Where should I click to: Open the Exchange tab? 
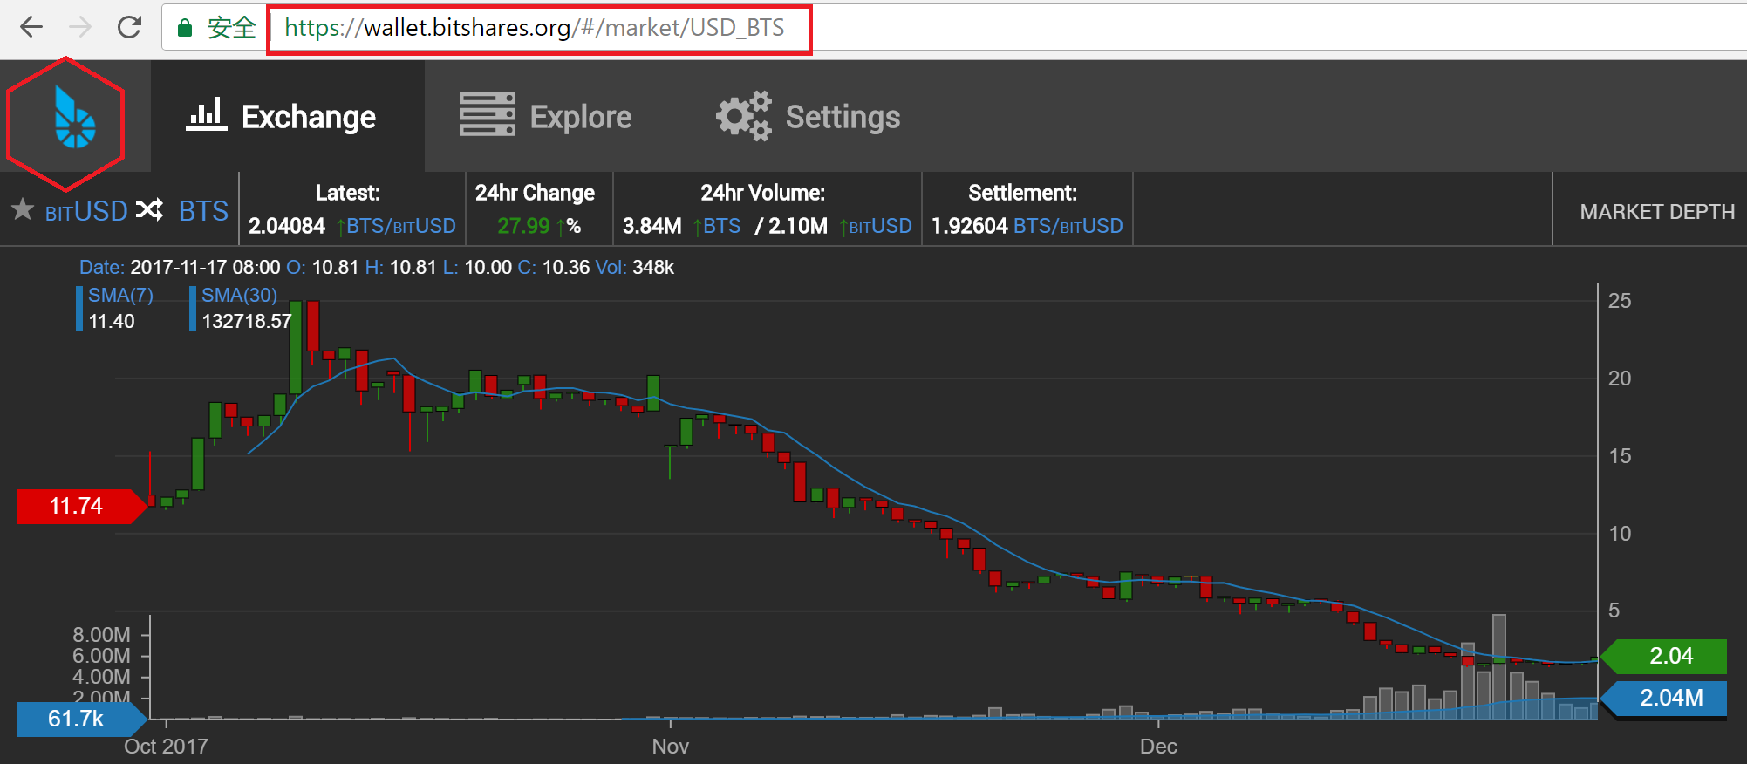[288, 116]
